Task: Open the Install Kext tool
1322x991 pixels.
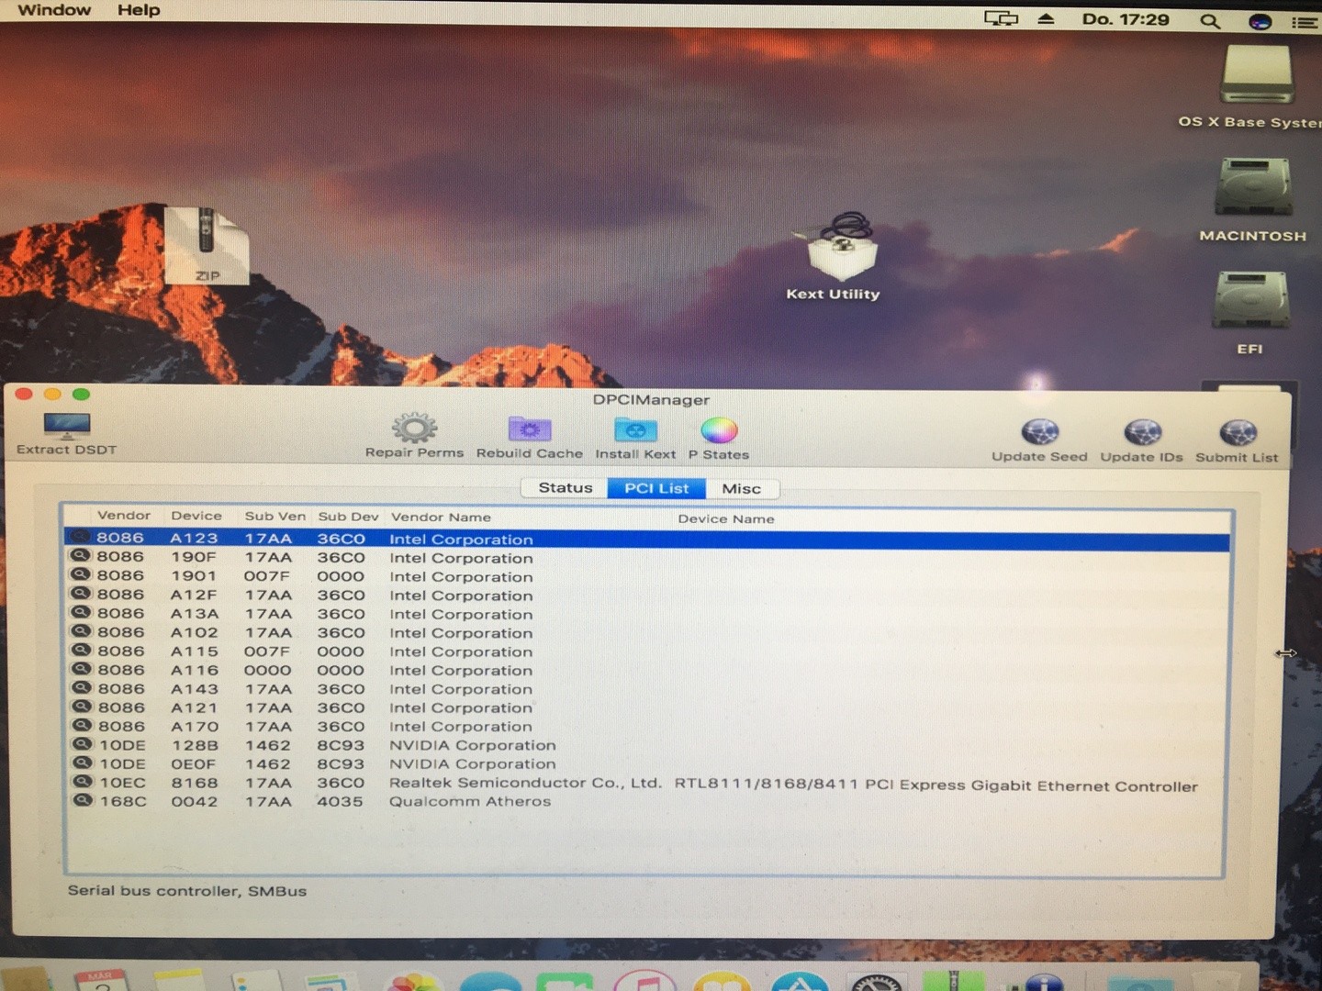Action: pos(635,430)
